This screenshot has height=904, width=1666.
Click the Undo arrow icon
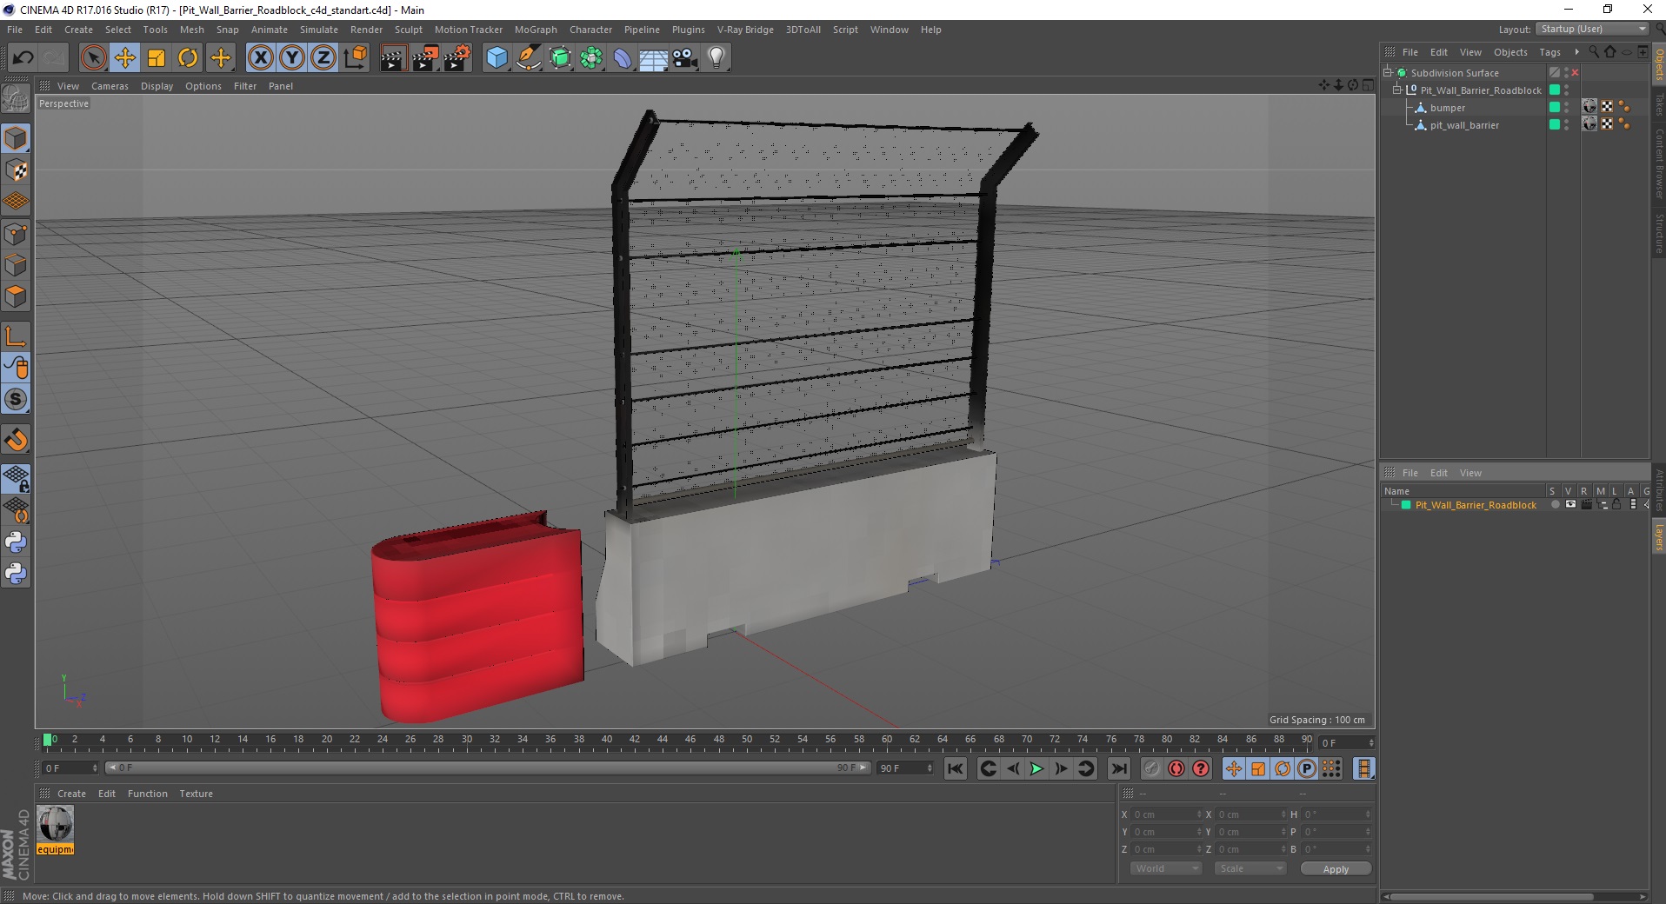23,58
